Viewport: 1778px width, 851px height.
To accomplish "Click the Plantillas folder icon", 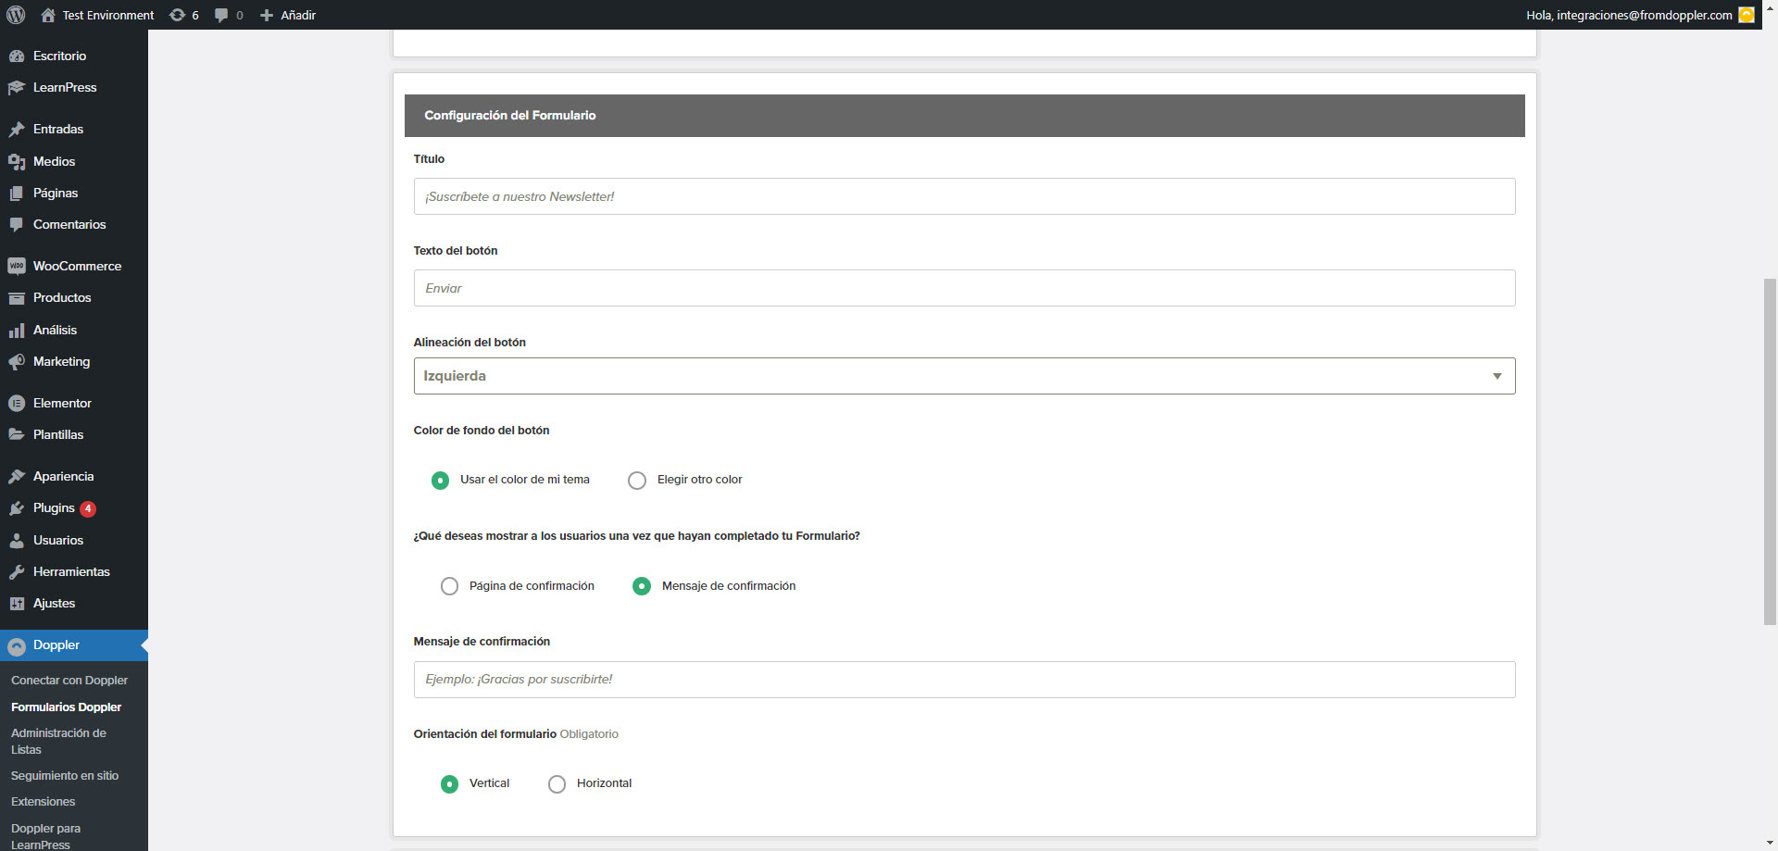I will (x=17, y=434).
